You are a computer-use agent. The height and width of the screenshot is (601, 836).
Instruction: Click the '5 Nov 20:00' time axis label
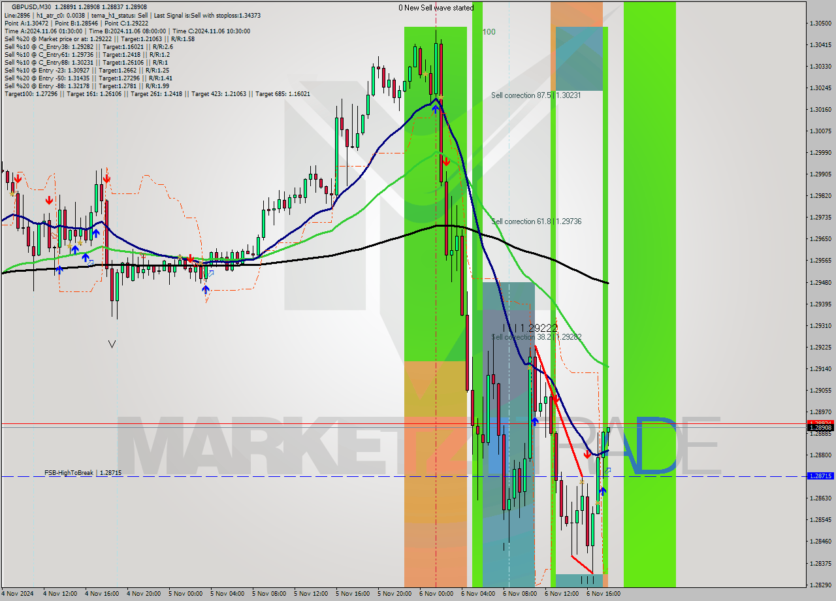point(394,594)
